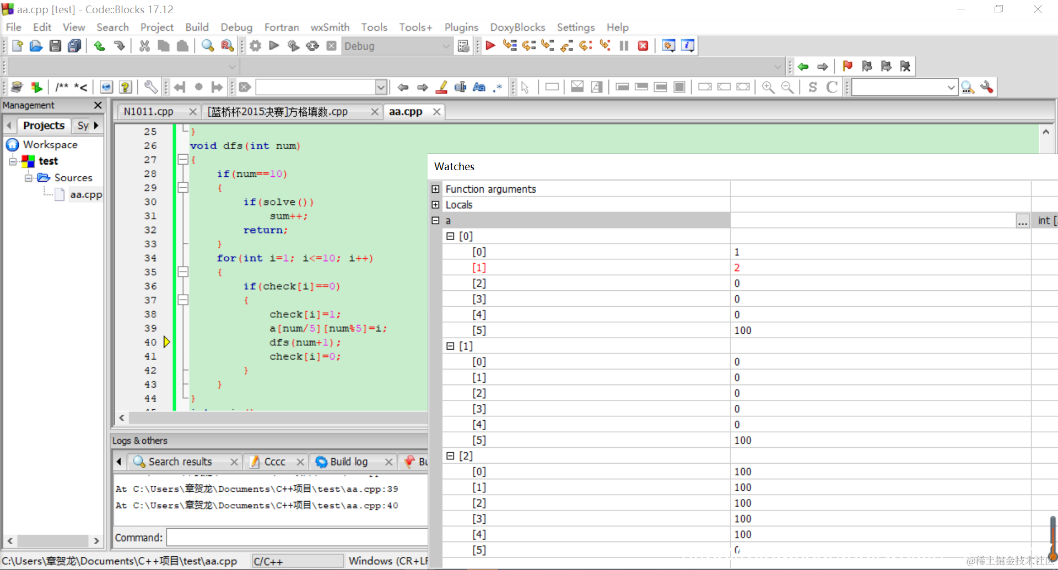Jump back with the green left arrow
The image size is (1058, 570).
coord(803,67)
